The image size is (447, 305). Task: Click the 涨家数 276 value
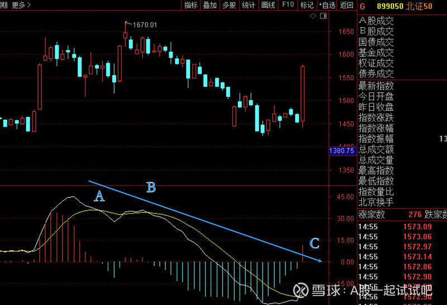coord(415,214)
